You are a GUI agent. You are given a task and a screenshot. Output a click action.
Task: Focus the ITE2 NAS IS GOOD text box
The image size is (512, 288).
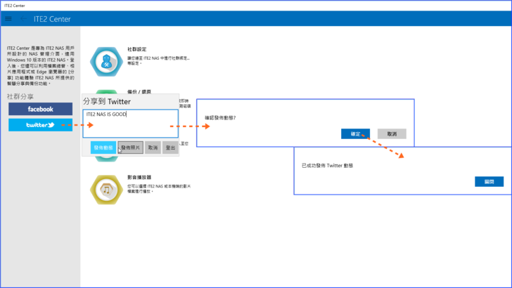131,124
